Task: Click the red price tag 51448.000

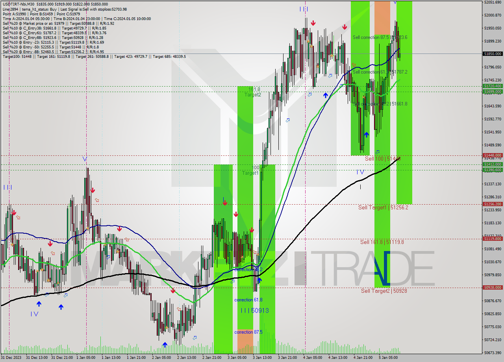Action: [x=493, y=155]
